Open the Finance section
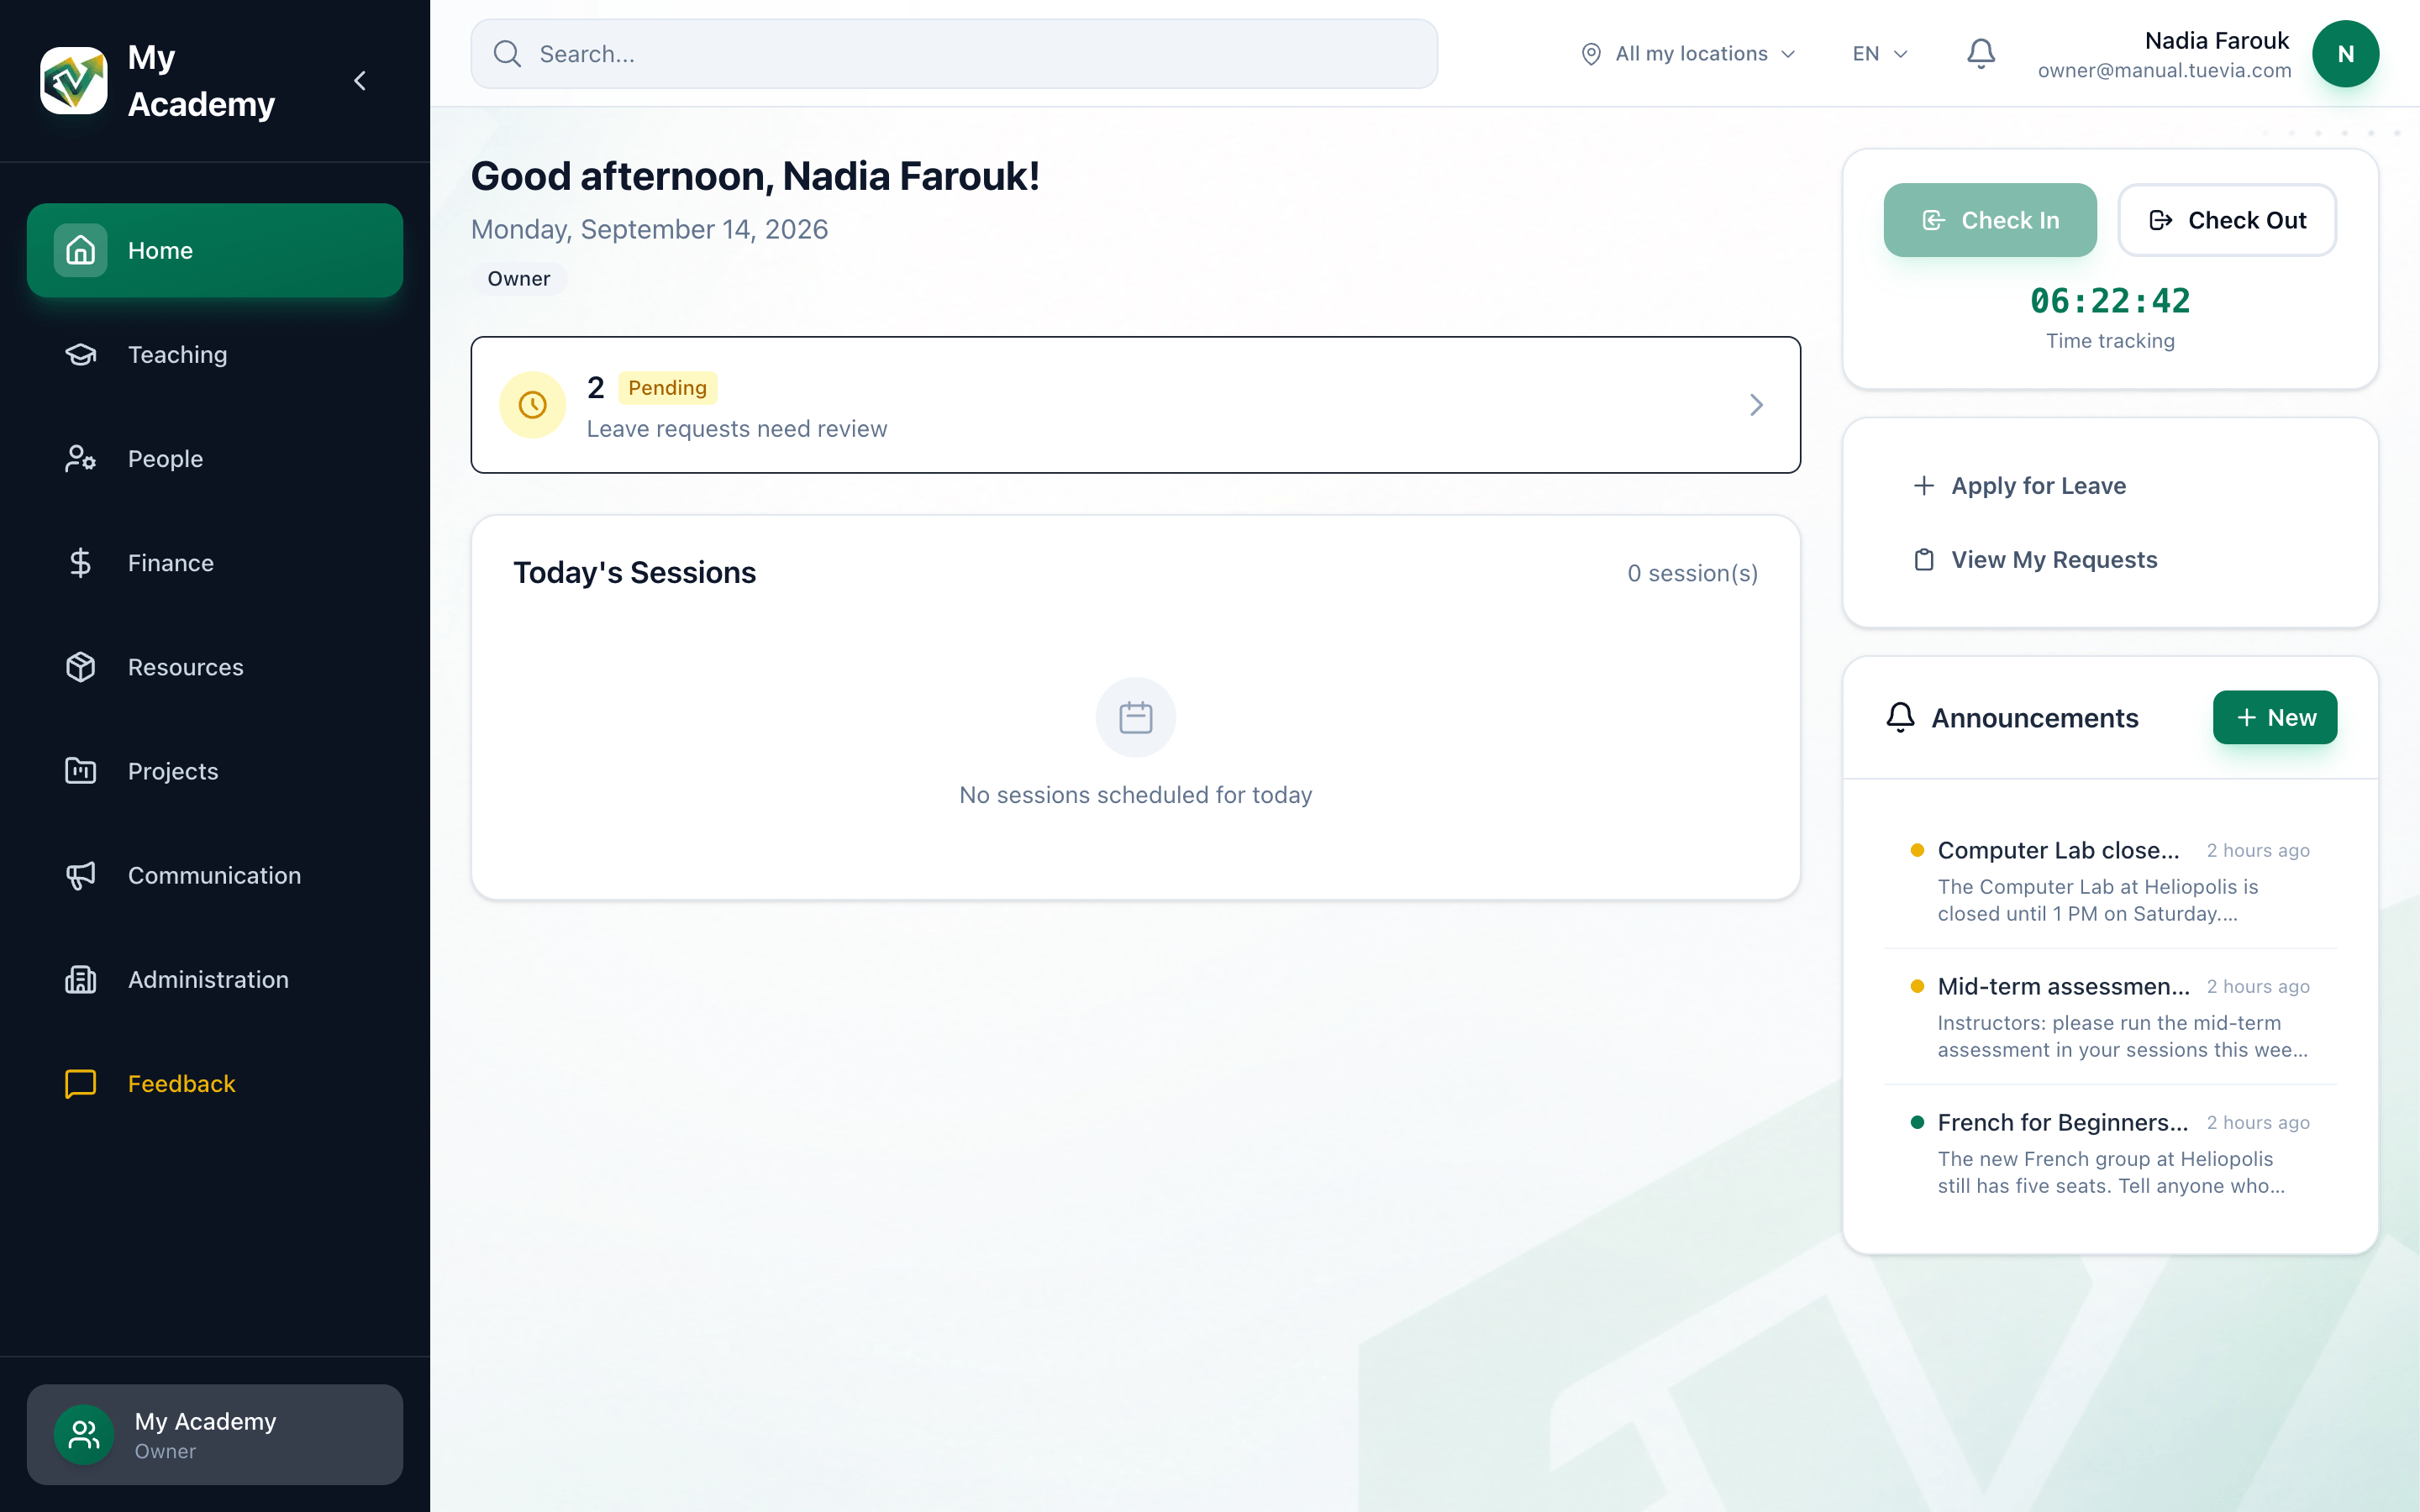The image size is (2420, 1512). pyautogui.click(x=215, y=562)
